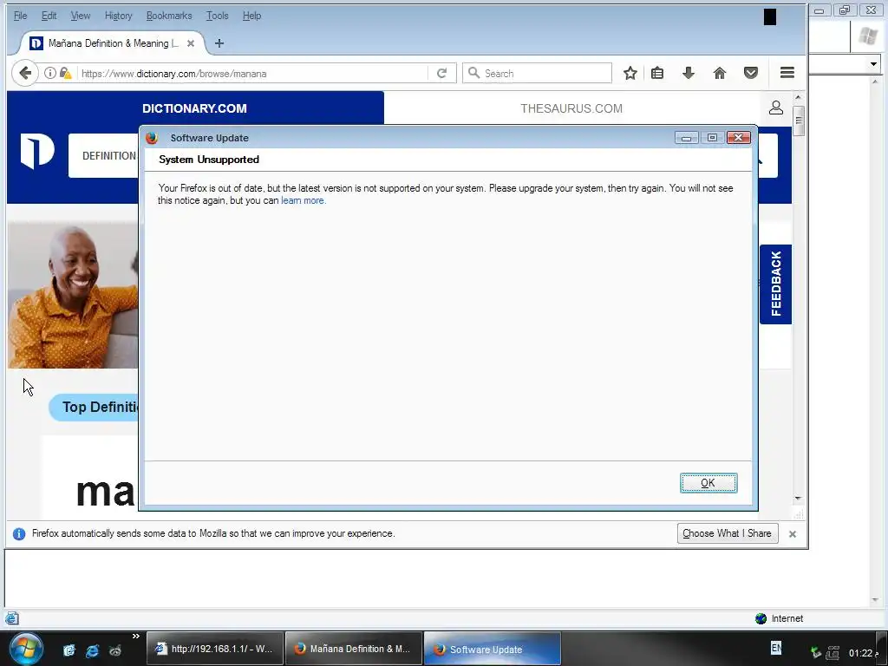This screenshot has width=888, height=666.
Task: Open site information icon in address bar
Action: click(49, 73)
